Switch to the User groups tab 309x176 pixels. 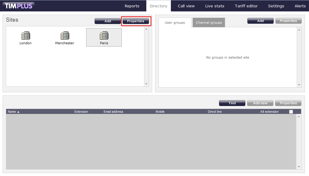pos(175,23)
